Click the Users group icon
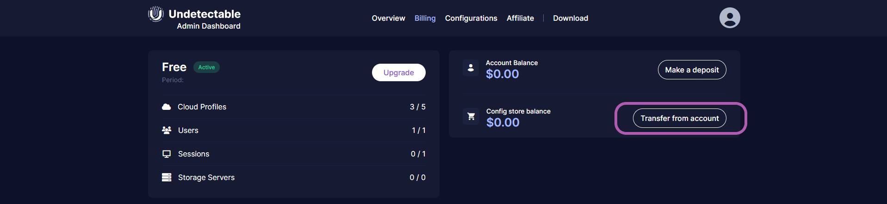The width and height of the screenshot is (887, 204). pyautogui.click(x=167, y=131)
